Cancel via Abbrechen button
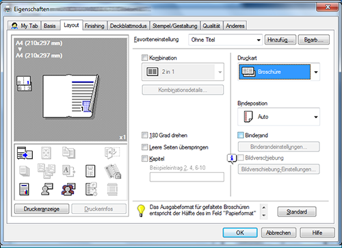 [x=278, y=233]
